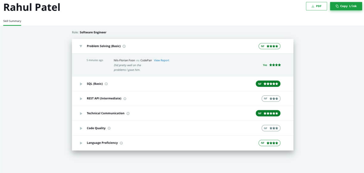Collapse the Problem Solving (Basic) row

tap(81, 46)
